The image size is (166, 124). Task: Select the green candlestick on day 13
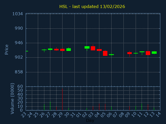154,52
